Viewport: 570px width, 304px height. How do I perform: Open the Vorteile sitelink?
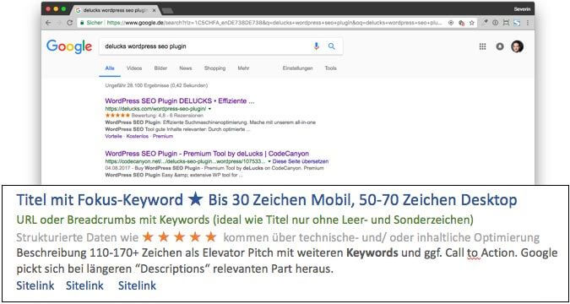113,136
